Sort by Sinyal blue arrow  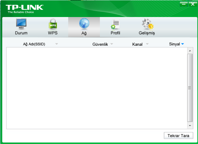pyautogui.click(x=182, y=44)
